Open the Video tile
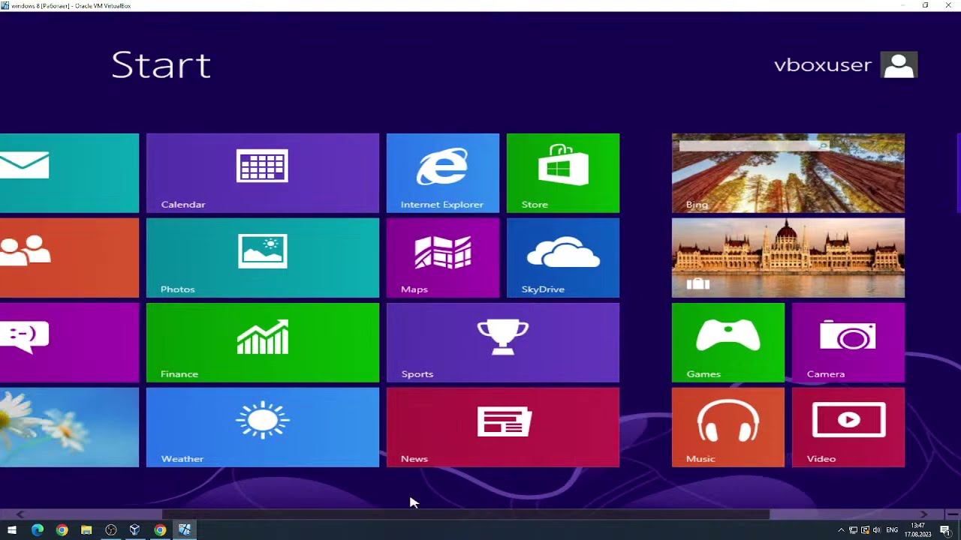This screenshot has width=961, height=540. 848,427
